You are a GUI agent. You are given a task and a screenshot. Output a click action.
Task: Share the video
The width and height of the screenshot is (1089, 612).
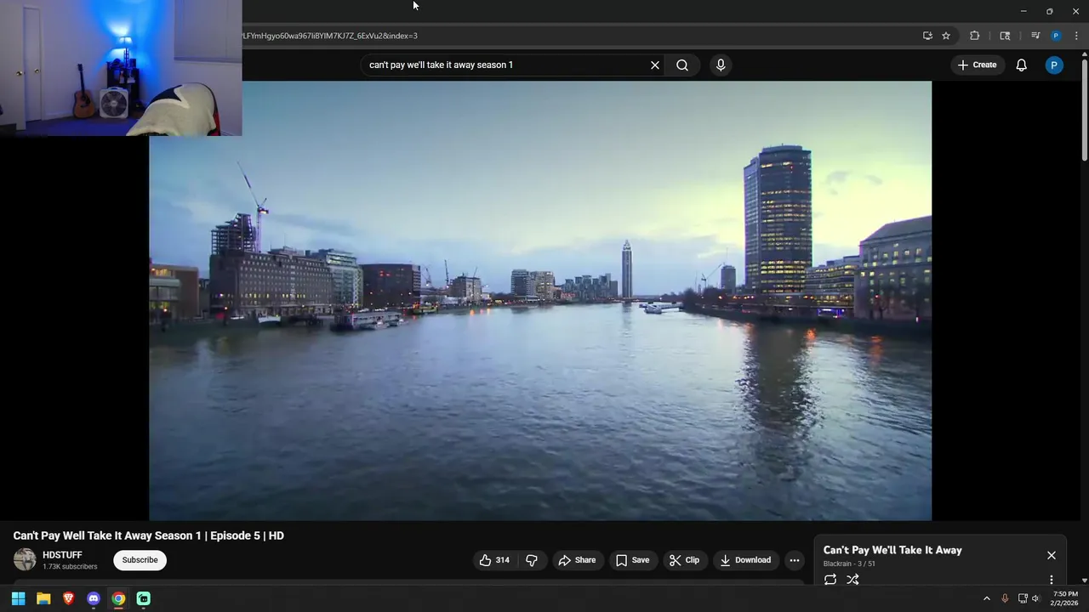coord(577,560)
